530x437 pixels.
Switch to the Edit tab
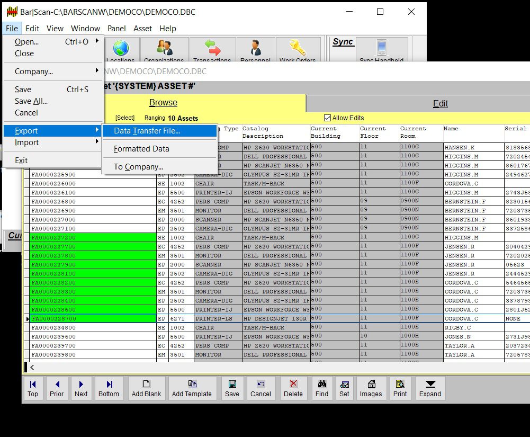tap(441, 103)
